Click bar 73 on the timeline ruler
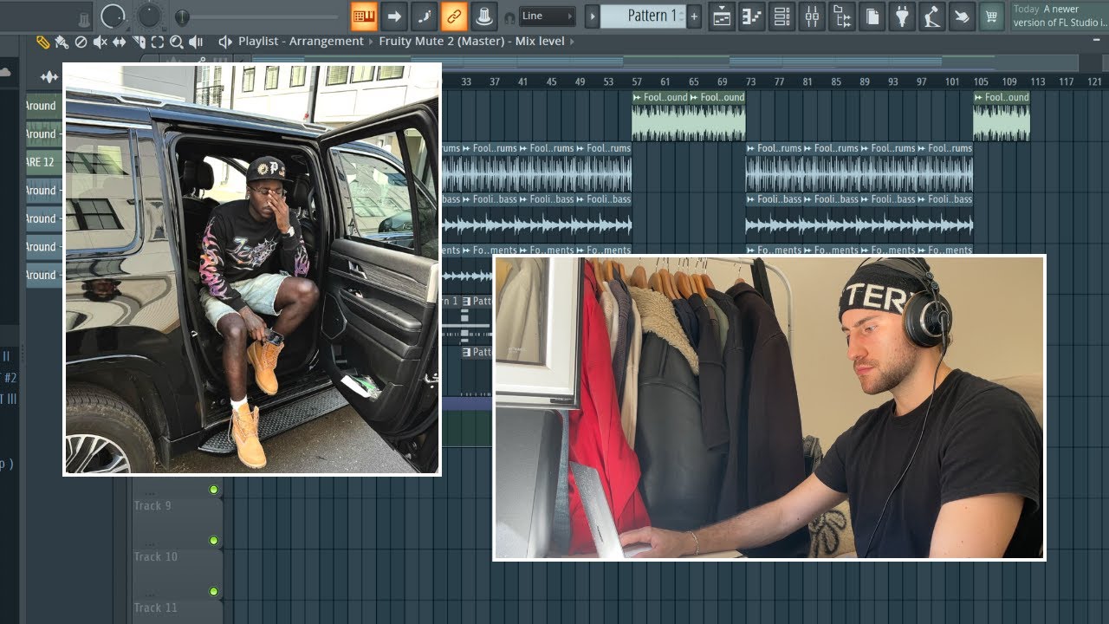The width and height of the screenshot is (1109, 624). click(x=750, y=81)
